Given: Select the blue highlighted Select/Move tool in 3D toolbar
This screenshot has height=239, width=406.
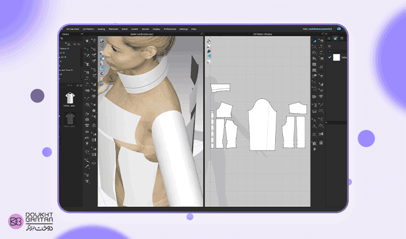Looking at the screenshot, I should 87,49.
